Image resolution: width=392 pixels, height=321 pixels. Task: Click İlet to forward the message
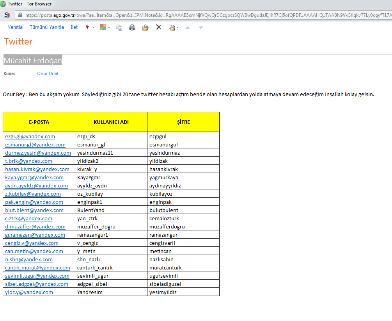(74, 27)
